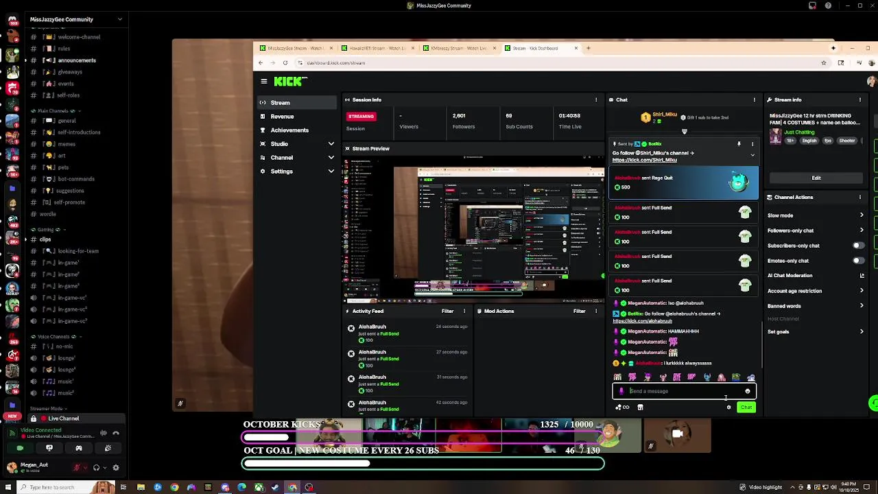Click Edit stream info button
This screenshot has width=878, height=494.
tap(816, 178)
